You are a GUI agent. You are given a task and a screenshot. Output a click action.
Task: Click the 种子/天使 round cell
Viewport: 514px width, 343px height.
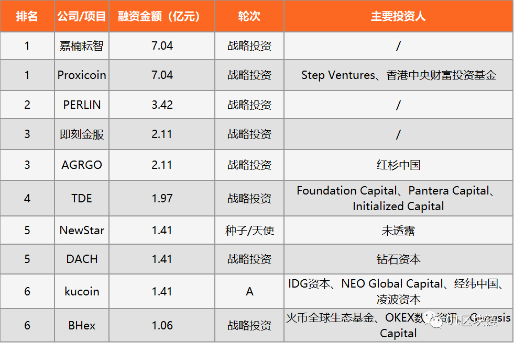coord(249,230)
